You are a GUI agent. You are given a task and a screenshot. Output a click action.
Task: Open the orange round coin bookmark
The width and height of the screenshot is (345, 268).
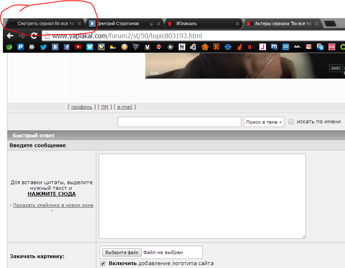(124, 47)
